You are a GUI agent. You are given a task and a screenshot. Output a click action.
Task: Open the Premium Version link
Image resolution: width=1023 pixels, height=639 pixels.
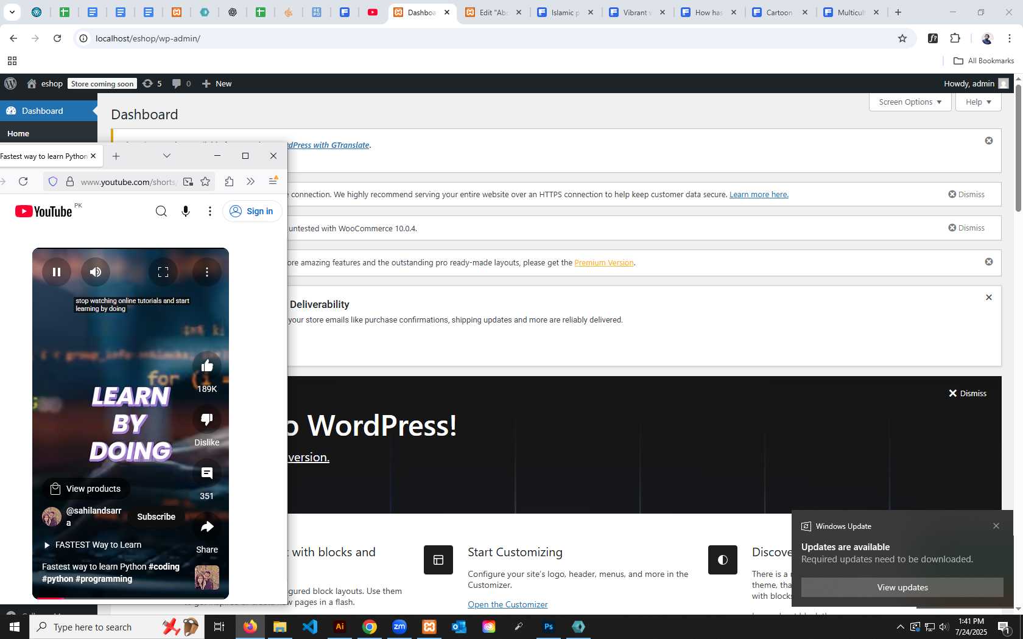click(604, 263)
